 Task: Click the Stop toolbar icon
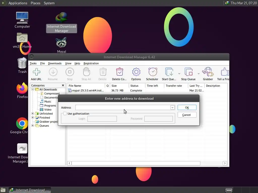point(70,72)
